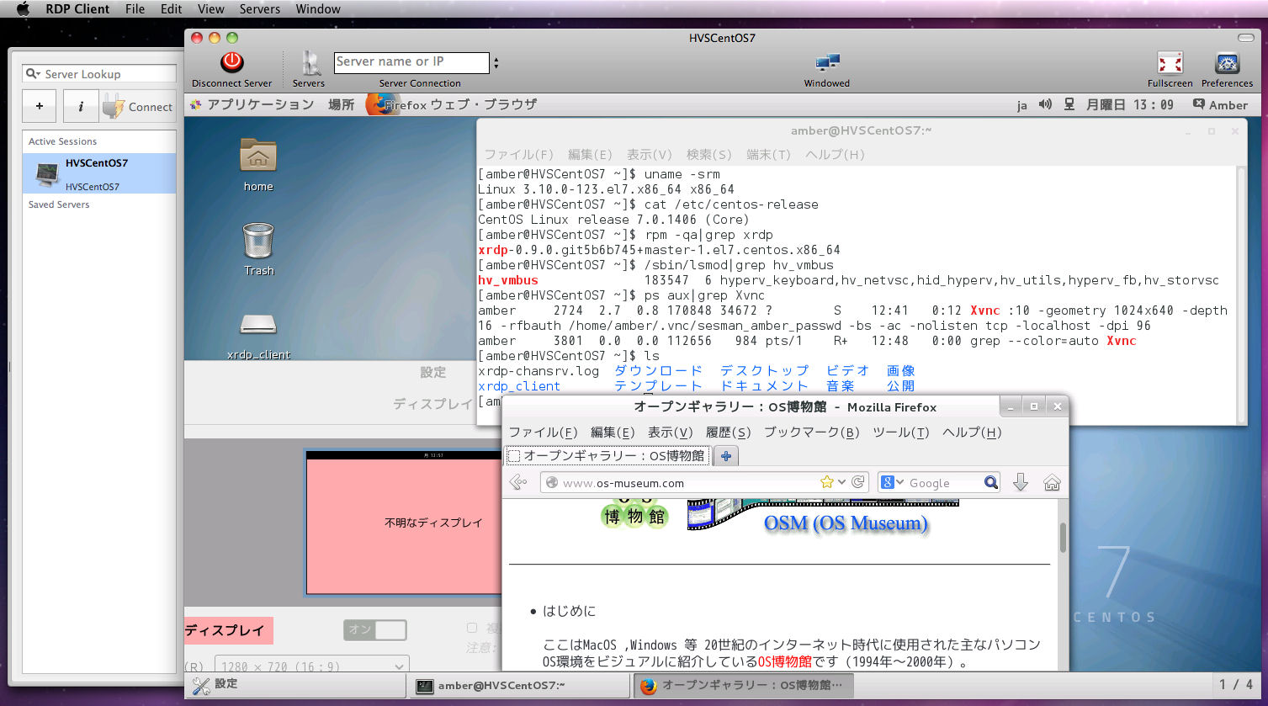
Task: Open the clock showing 月曜日 13:09
Action: pos(1130,104)
